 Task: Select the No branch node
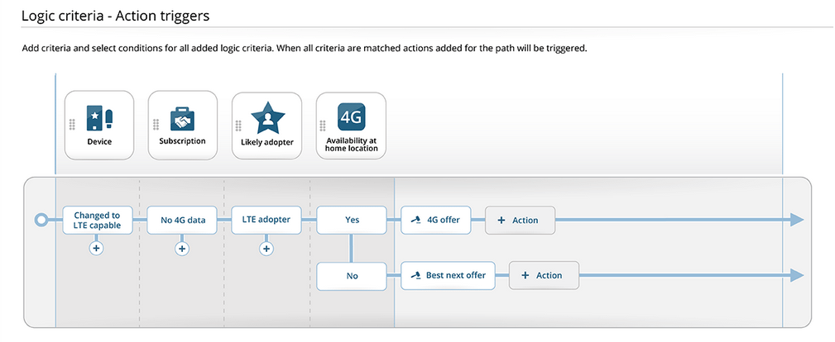pos(351,276)
